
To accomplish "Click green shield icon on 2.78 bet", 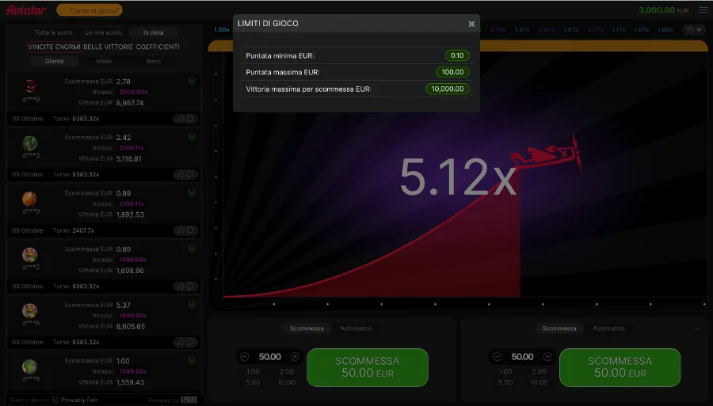I will [x=192, y=82].
